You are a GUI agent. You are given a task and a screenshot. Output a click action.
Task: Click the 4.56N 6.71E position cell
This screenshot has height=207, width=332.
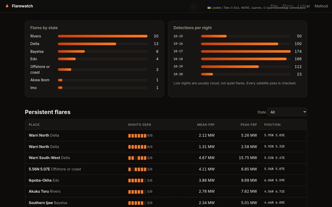pos(274,191)
